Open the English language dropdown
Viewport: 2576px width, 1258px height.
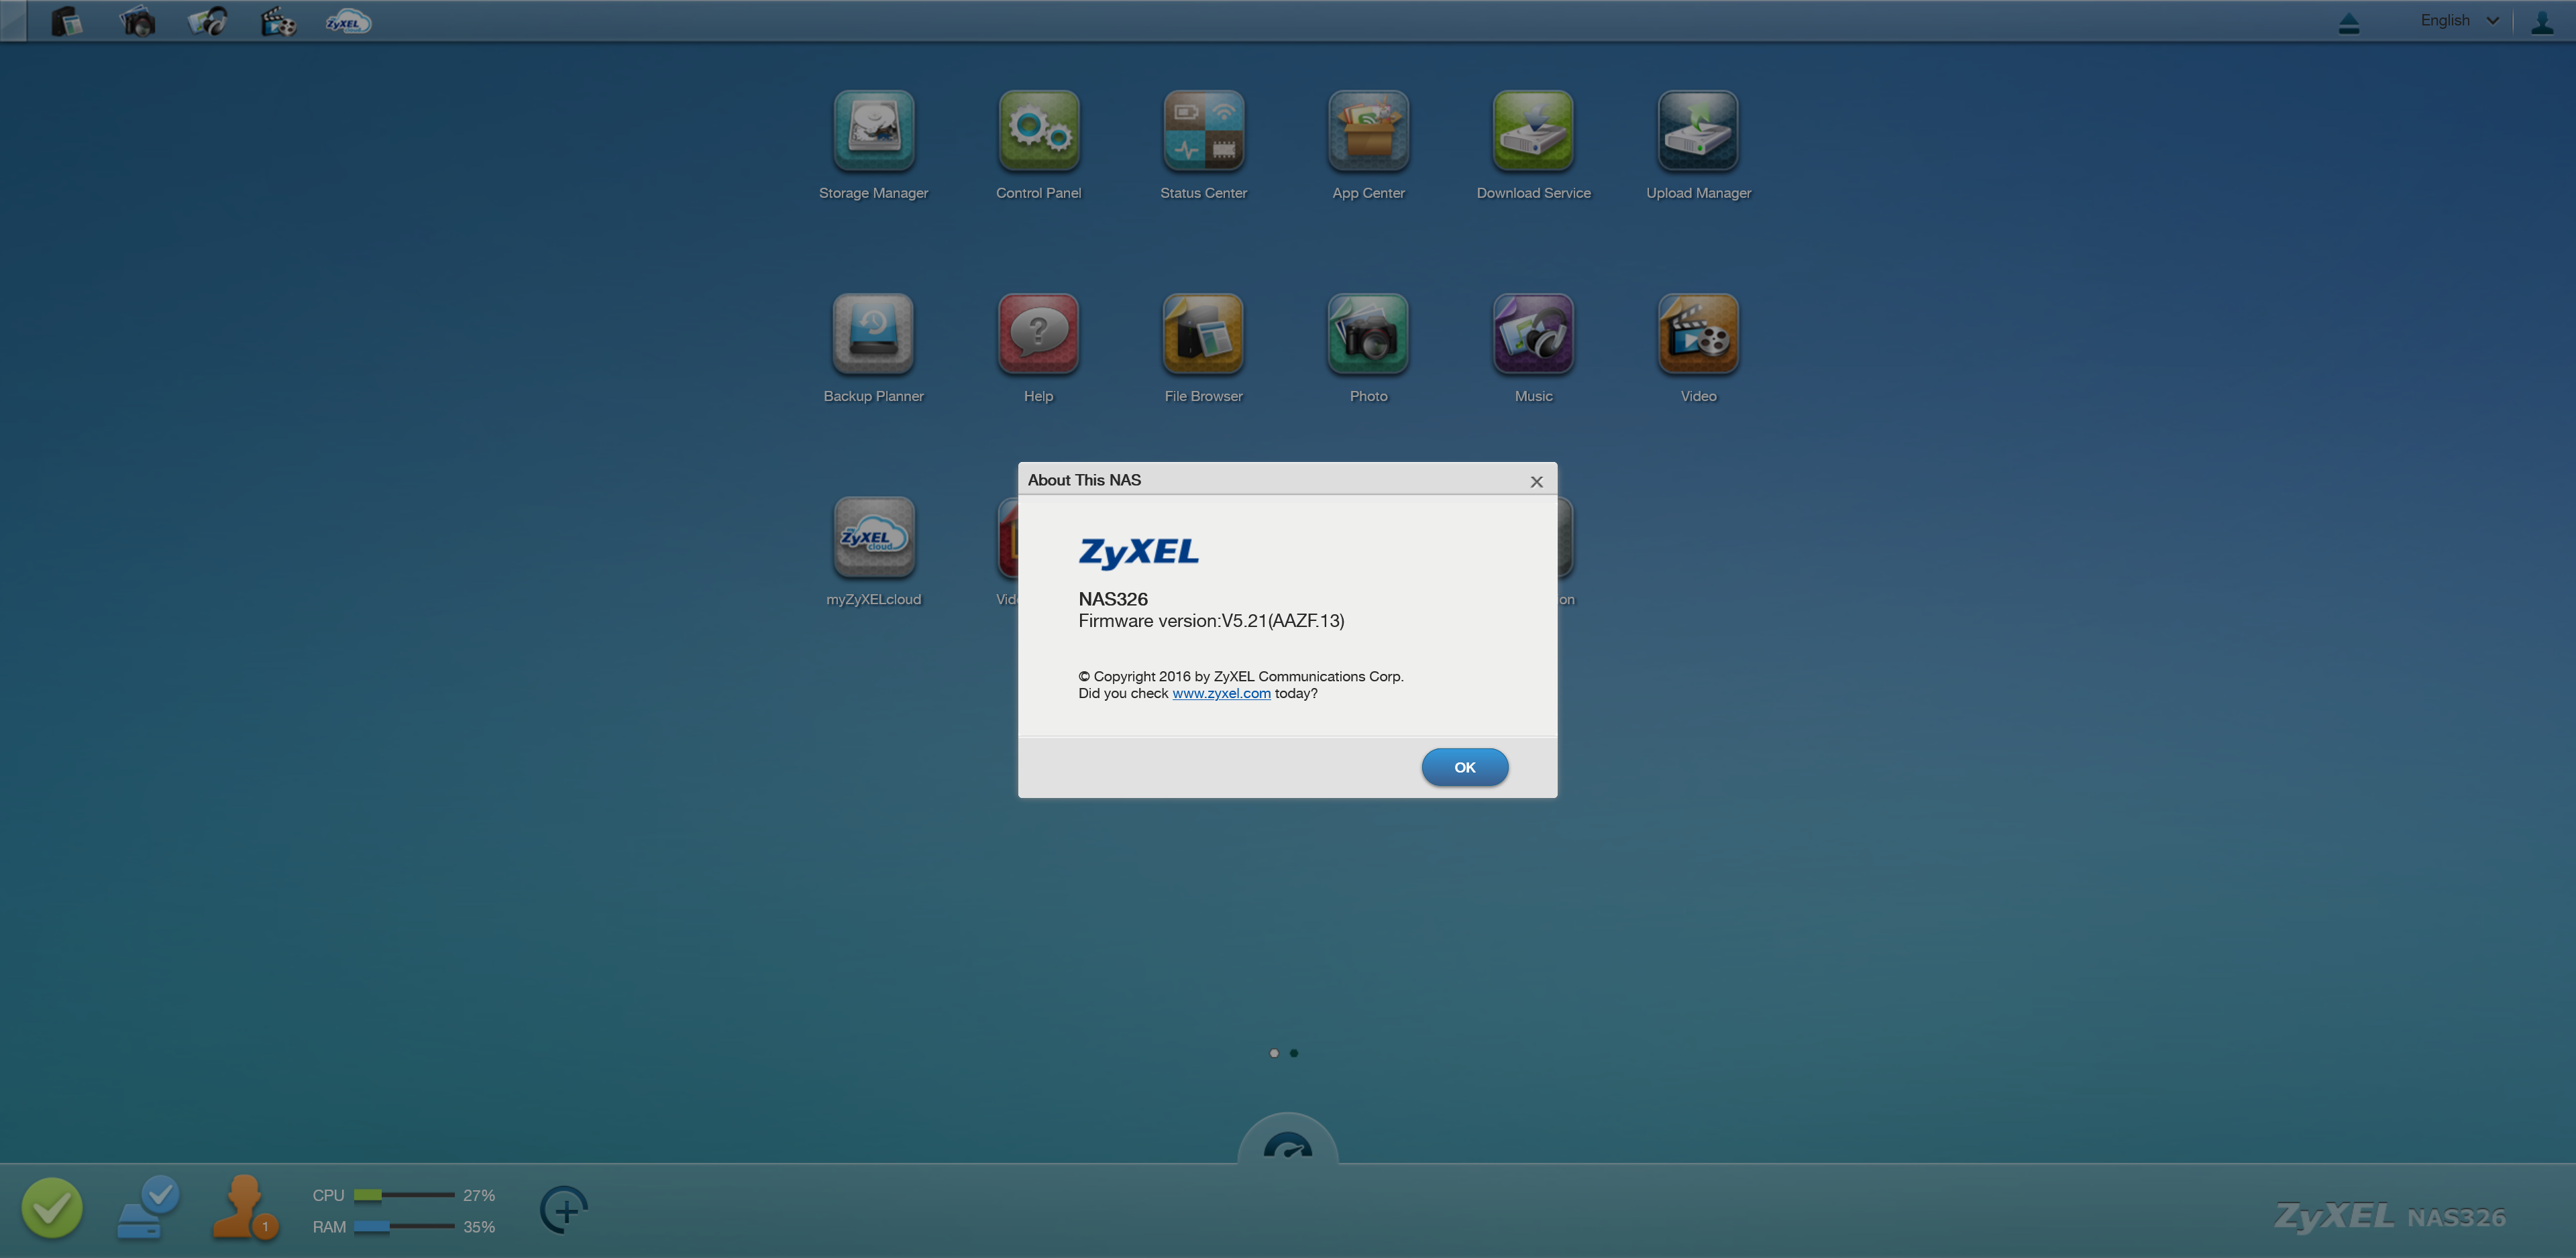click(x=2459, y=21)
